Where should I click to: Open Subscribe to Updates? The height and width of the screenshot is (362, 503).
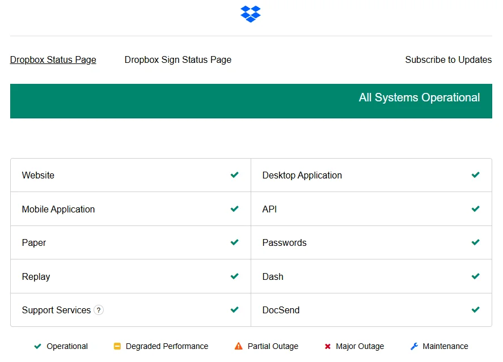[x=448, y=59]
